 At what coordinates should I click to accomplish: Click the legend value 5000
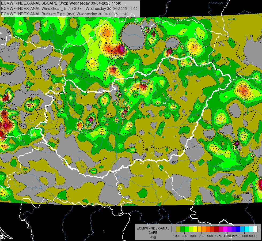[x=253, y=236]
